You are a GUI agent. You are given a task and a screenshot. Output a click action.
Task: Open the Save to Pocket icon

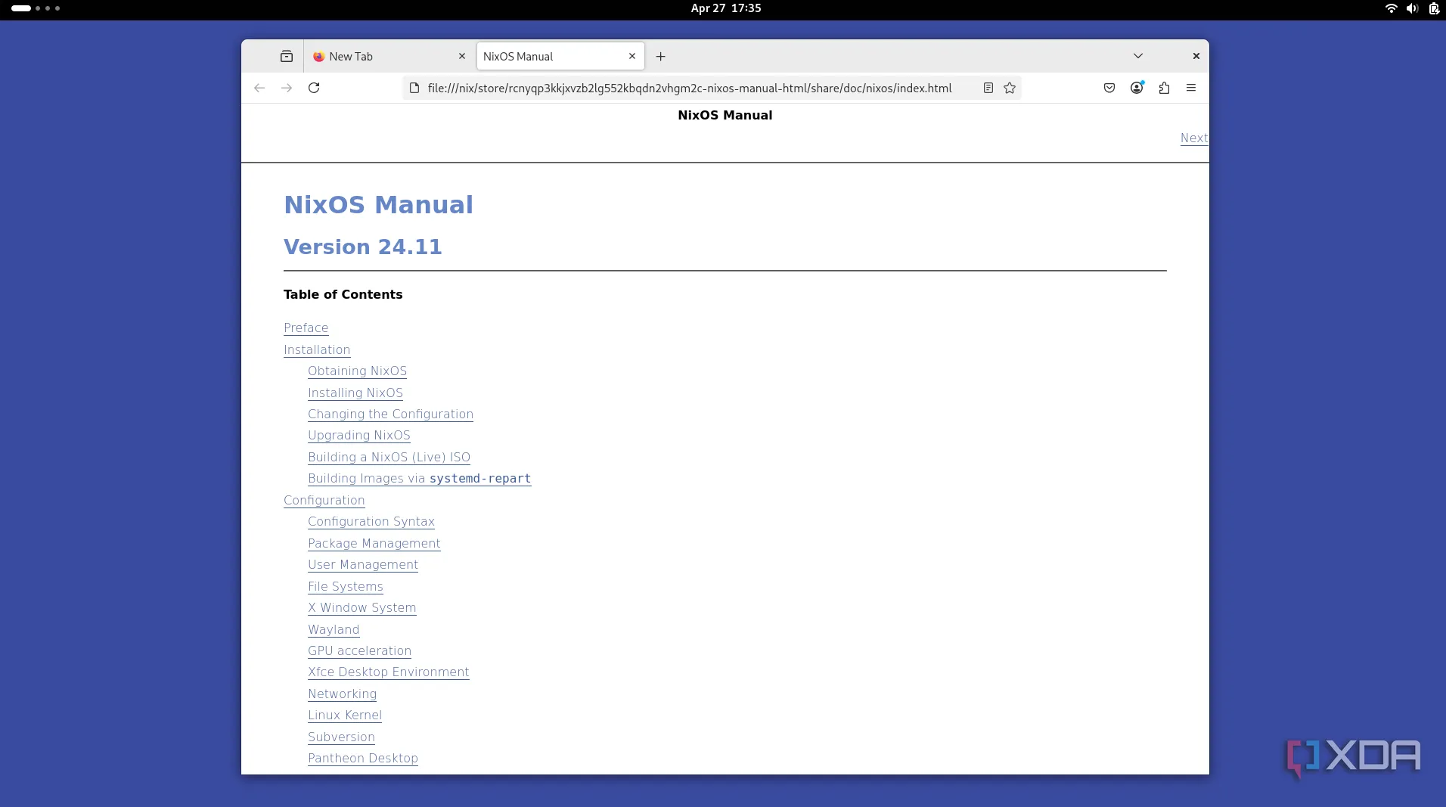pyautogui.click(x=1109, y=88)
